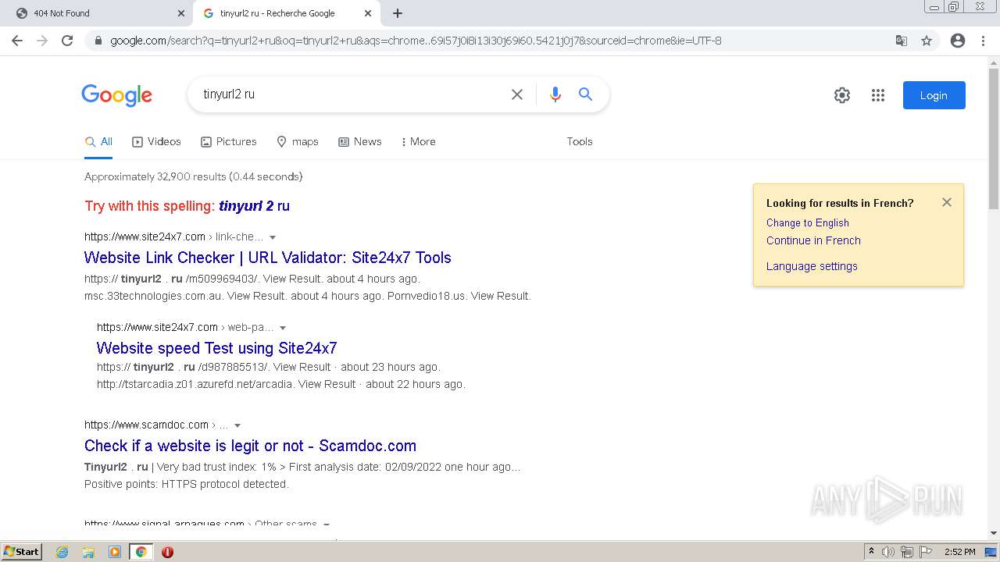1000x562 pixels.
Task: Open Language settings link
Action: [x=812, y=266]
